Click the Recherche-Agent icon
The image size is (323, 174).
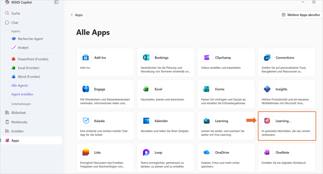14,39
